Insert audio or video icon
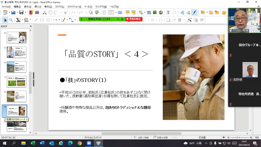The image size is (261, 147). (x=155, y=13)
